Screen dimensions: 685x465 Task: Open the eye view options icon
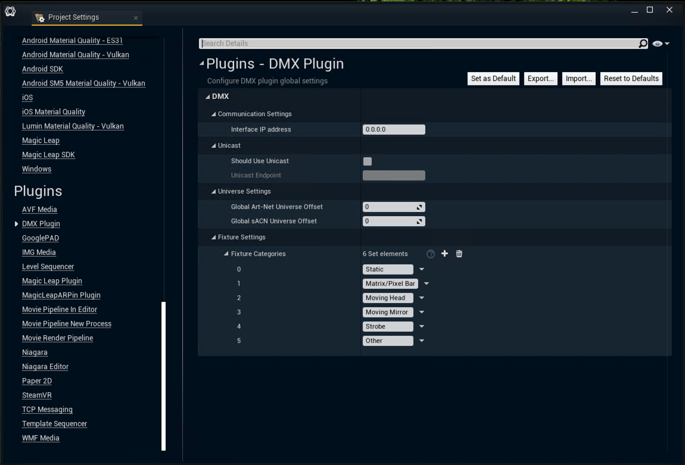click(x=660, y=43)
